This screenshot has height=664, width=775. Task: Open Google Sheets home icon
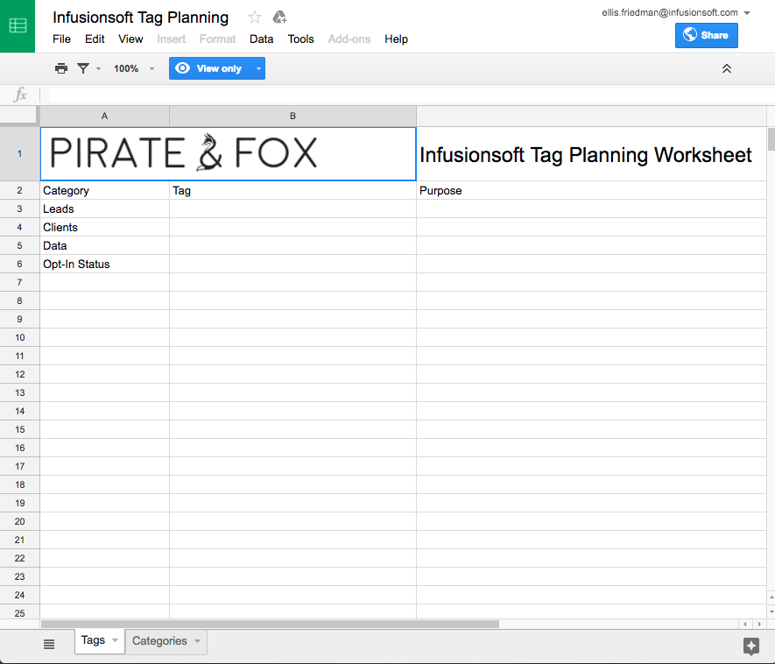tap(18, 25)
